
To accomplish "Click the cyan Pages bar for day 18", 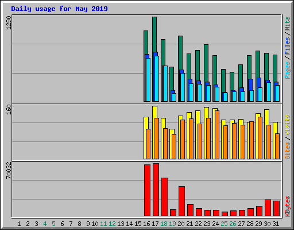I will (x=165, y=83).
